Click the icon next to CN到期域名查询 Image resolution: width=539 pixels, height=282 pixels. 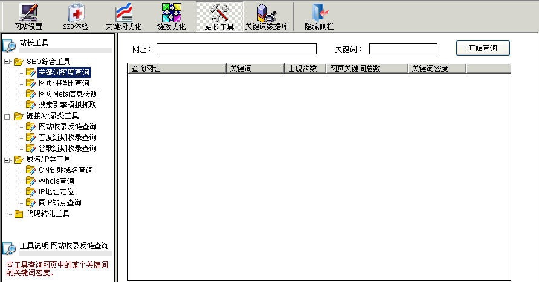[x=31, y=170]
